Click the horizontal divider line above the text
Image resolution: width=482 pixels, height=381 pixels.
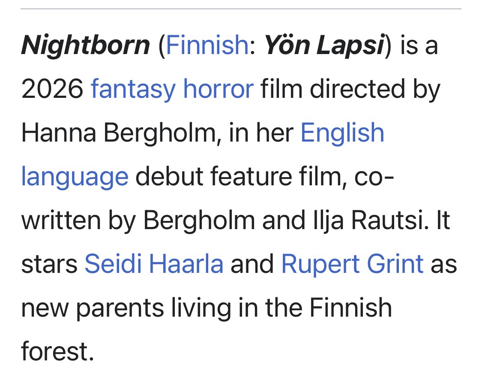tap(241, 9)
